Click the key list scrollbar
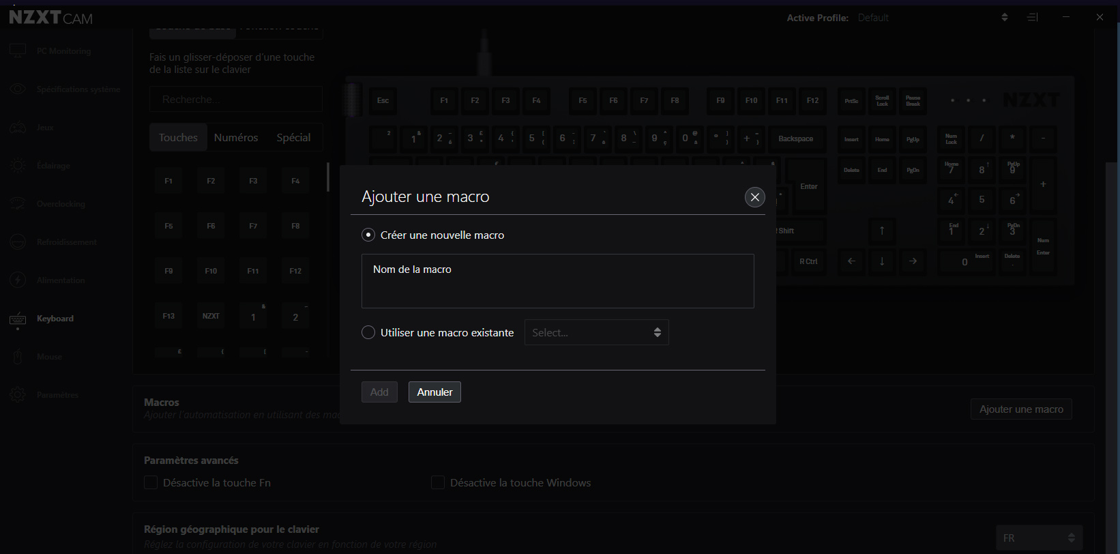The image size is (1120, 554). click(328, 177)
